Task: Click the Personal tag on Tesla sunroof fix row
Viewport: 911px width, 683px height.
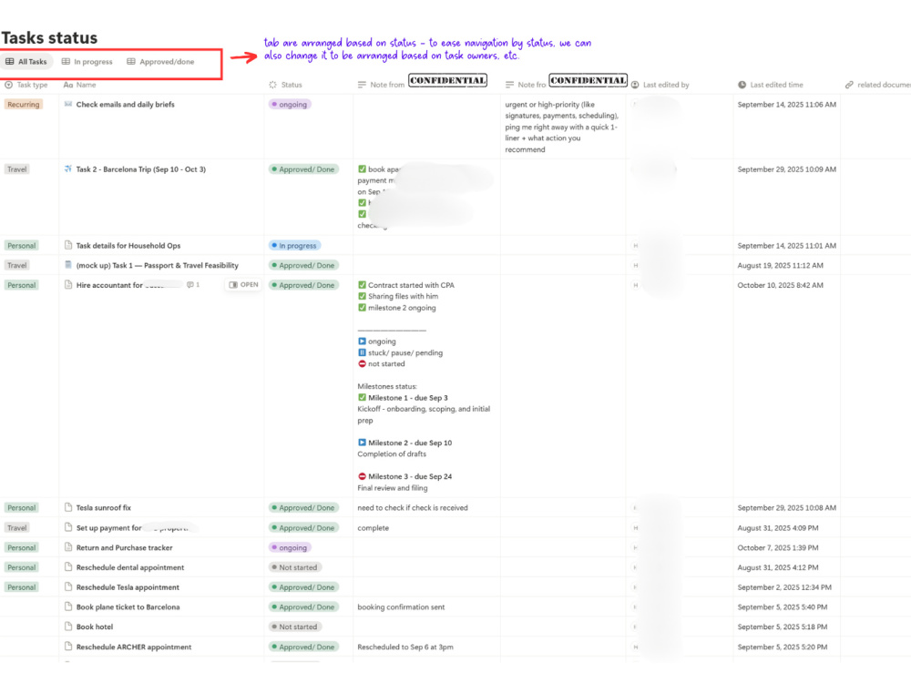Action: [x=22, y=507]
